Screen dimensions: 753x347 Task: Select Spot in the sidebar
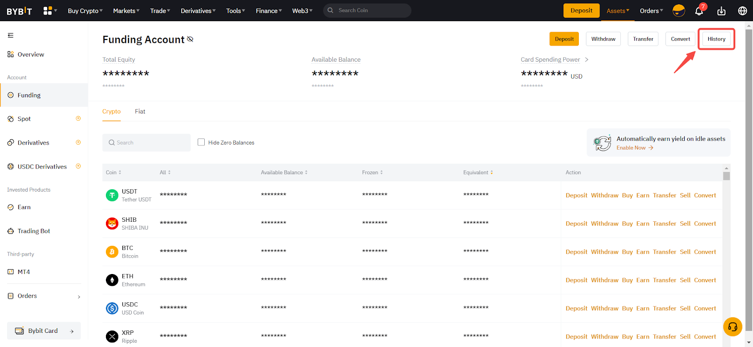click(24, 119)
